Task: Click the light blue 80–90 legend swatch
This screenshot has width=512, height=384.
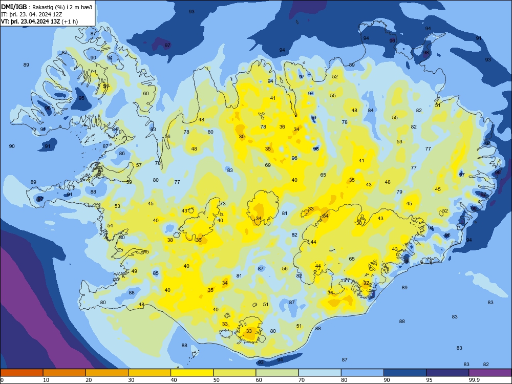Action: (362, 373)
